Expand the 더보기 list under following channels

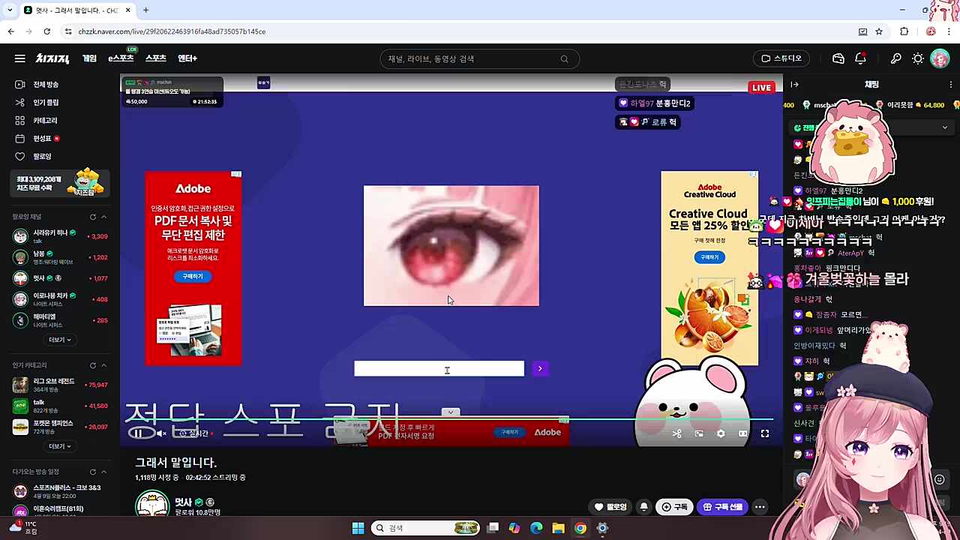(x=60, y=340)
